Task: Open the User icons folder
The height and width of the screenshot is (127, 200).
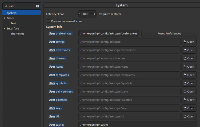Action: (x=189, y=67)
